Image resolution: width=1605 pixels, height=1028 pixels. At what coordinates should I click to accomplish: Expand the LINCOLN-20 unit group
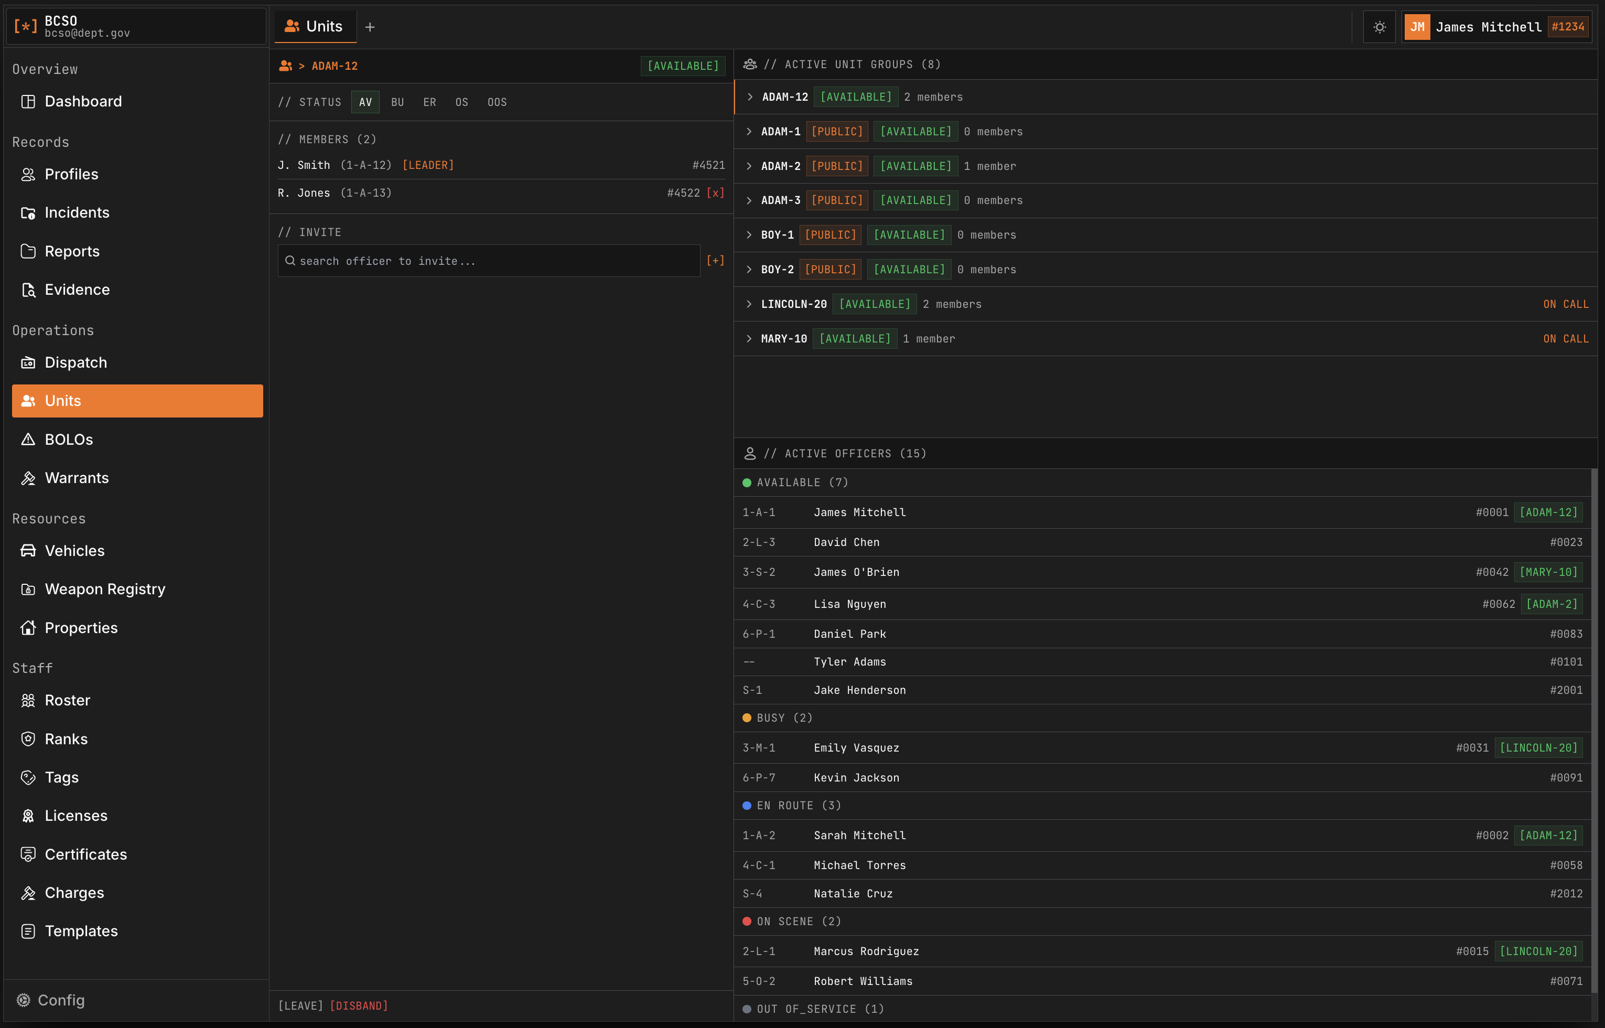pyautogui.click(x=749, y=304)
